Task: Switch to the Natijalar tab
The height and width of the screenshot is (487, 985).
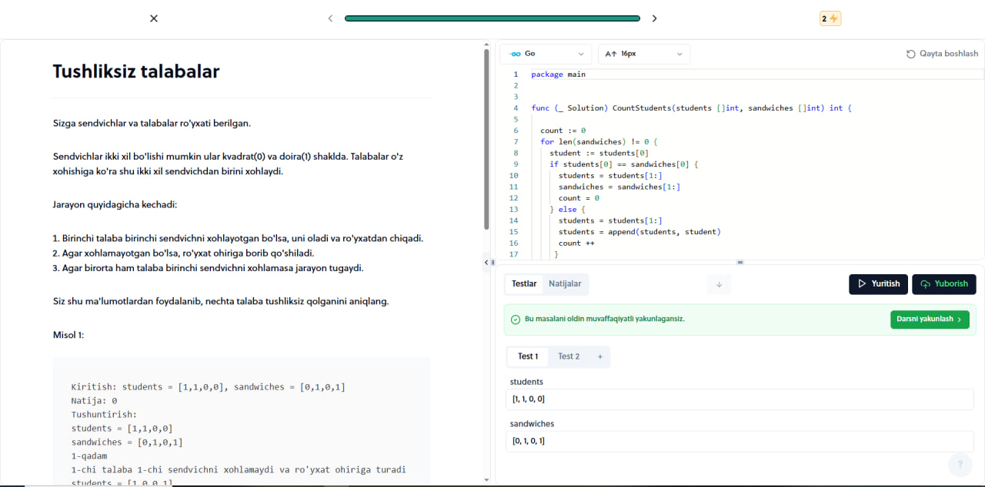Action: [x=565, y=283]
